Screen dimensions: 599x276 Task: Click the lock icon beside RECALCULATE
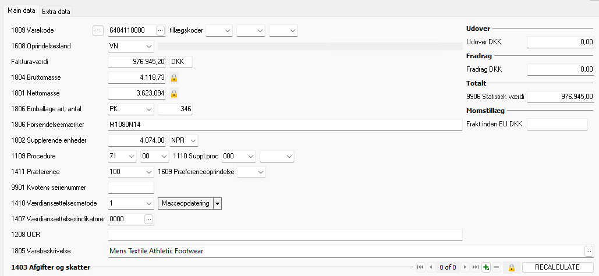512,267
